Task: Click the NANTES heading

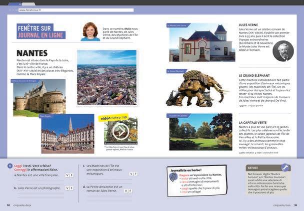Action: (32, 53)
